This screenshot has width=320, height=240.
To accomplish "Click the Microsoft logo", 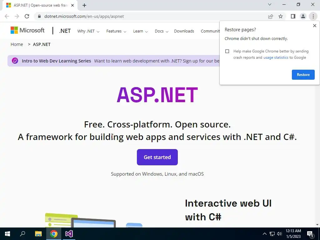I will click(27, 30).
